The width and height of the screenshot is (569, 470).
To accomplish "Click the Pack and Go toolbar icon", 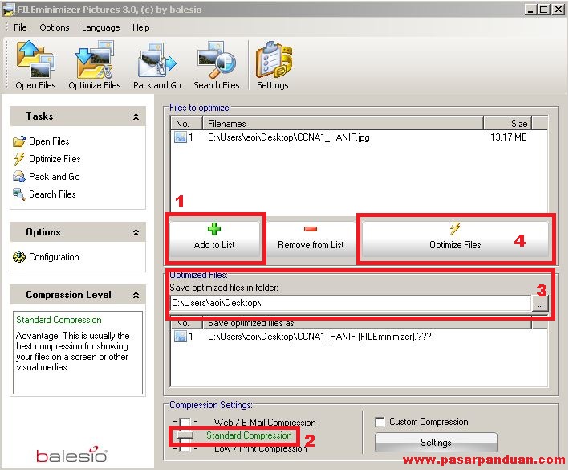I will 157,60.
